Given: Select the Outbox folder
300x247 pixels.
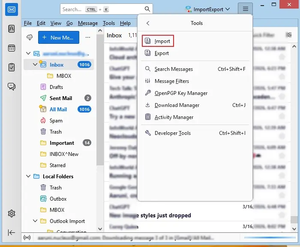Looking at the screenshot, I should coord(59,198).
